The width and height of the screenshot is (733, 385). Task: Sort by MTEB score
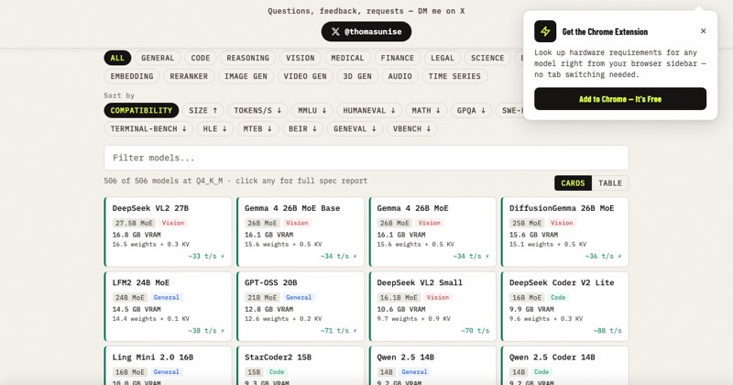257,128
